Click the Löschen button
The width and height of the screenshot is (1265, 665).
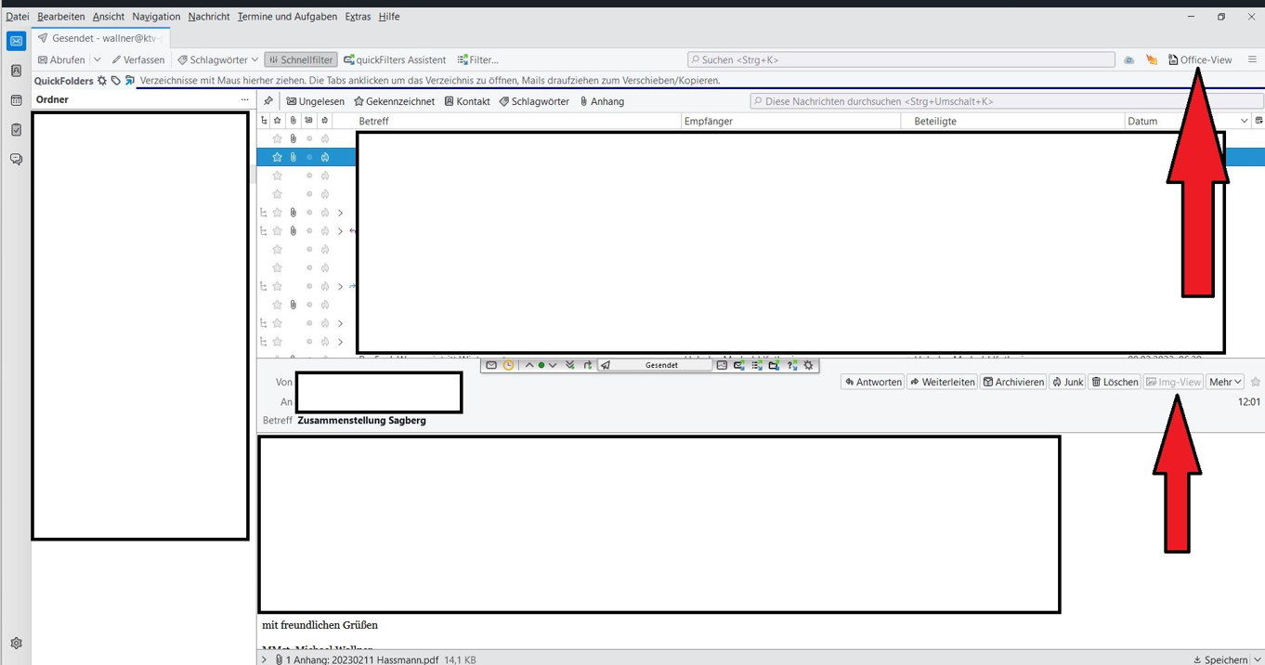(x=1115, y=382)
